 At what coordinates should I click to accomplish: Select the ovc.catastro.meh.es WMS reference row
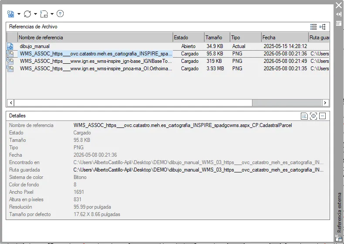(x=168, y=54)
